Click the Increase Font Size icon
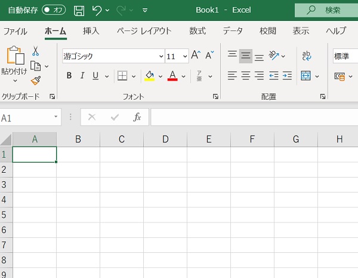 click(196, 56)
